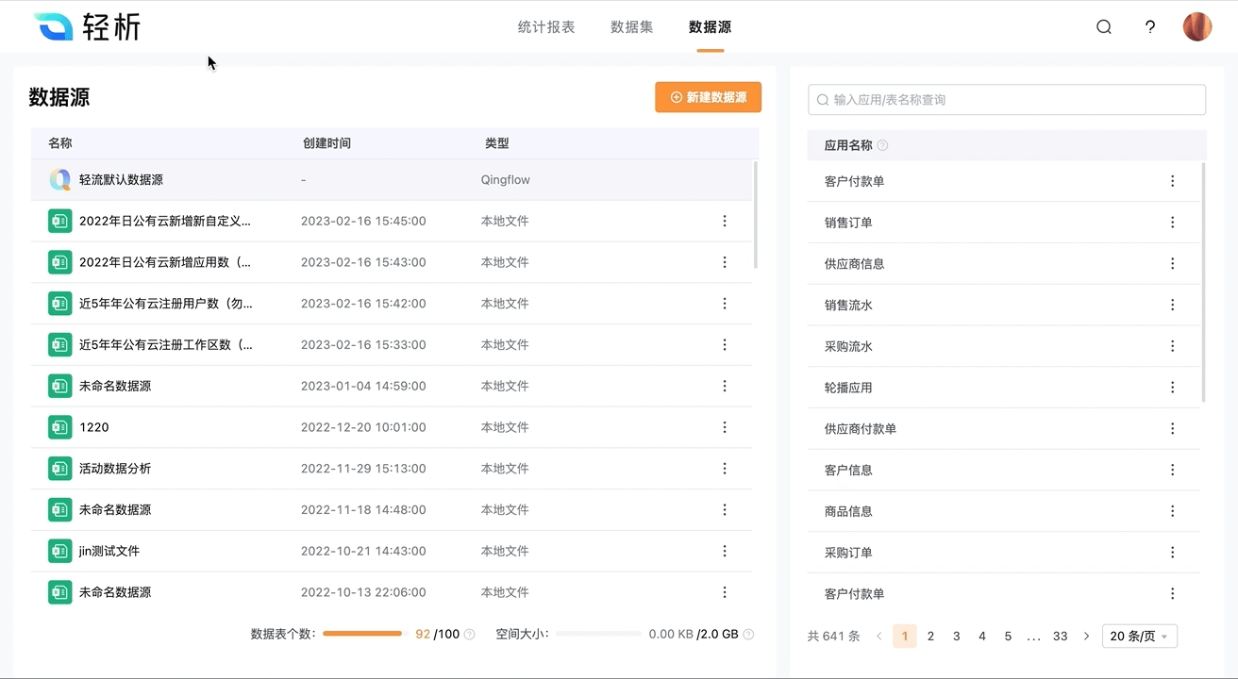The image size is (1238, 679).
Task: Open more menu for 客户信息 app
Action: click(x=1173, y=470)
